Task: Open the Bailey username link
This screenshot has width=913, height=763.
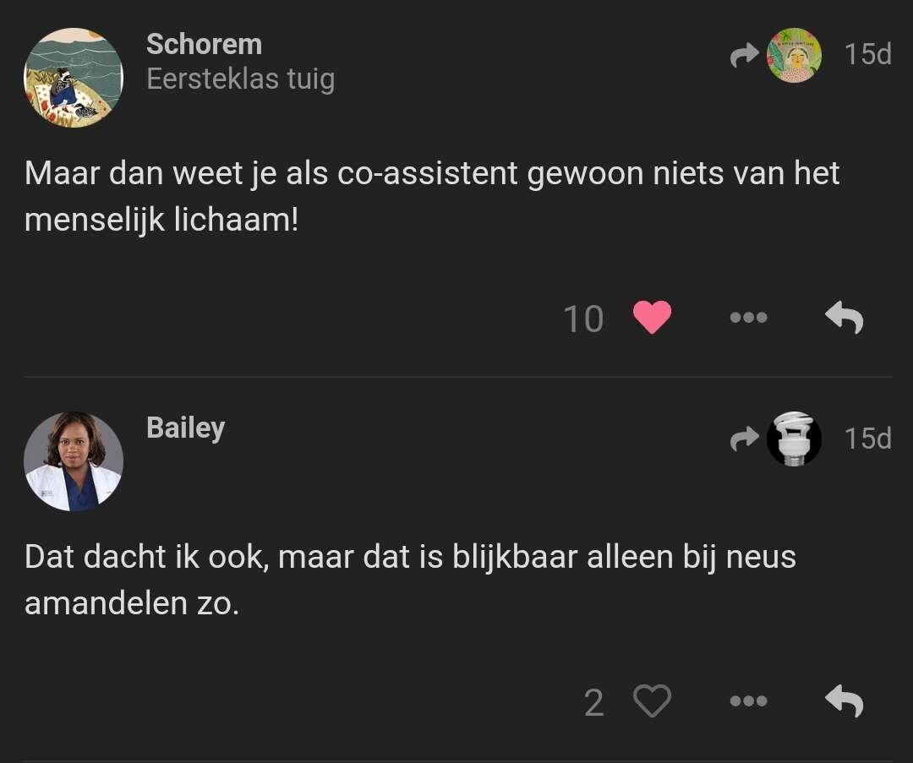Action: 185,428
